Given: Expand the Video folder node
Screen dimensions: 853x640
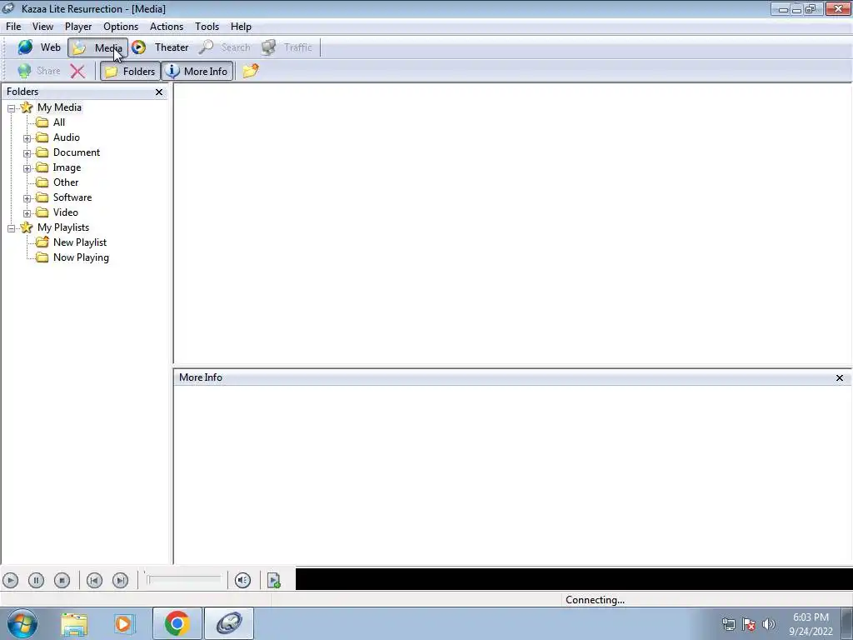Looking at the screenshot, I should tap(27, 213).
